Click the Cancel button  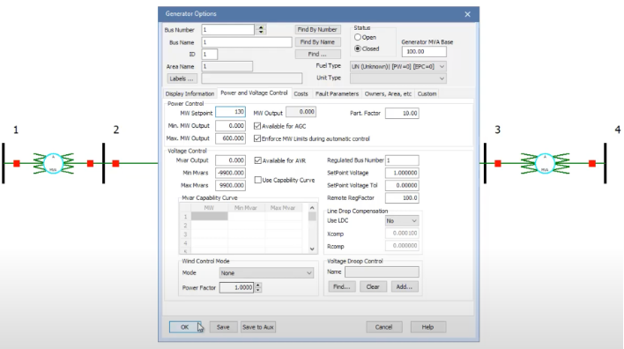click(383, 327)
